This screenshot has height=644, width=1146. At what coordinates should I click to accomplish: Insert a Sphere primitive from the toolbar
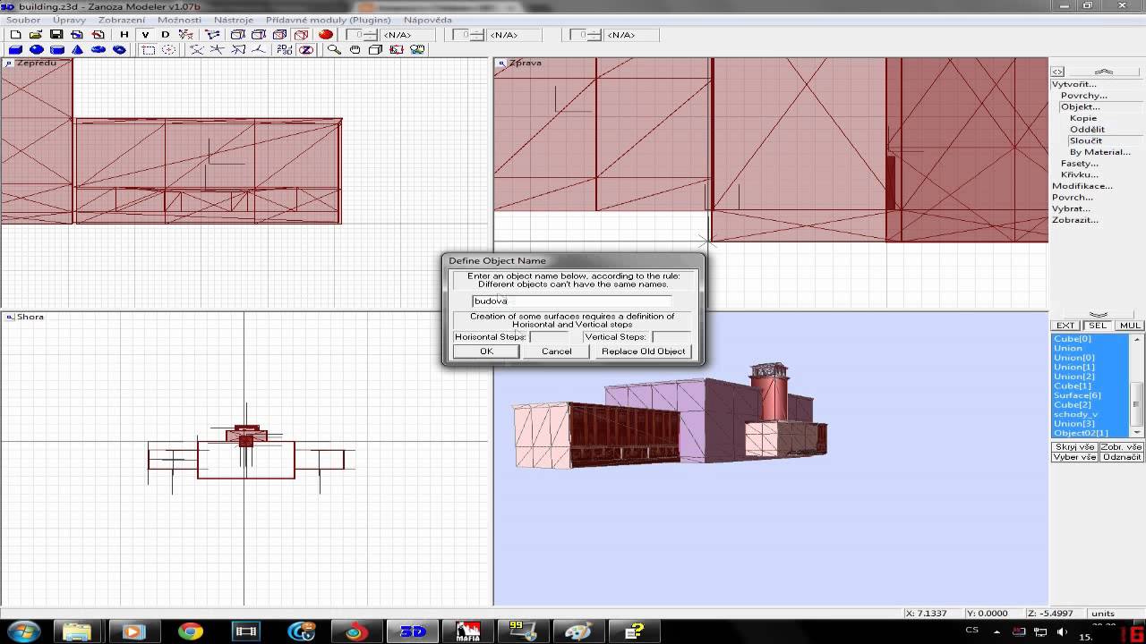(x=36, y=50)
